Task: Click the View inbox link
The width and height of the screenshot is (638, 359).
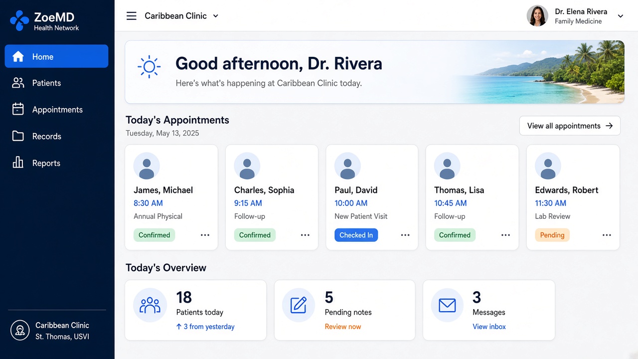Action: (x=489, y=327)
